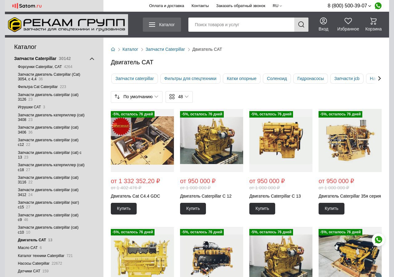Click Каталог breadcrumb link

coord(130,49)
